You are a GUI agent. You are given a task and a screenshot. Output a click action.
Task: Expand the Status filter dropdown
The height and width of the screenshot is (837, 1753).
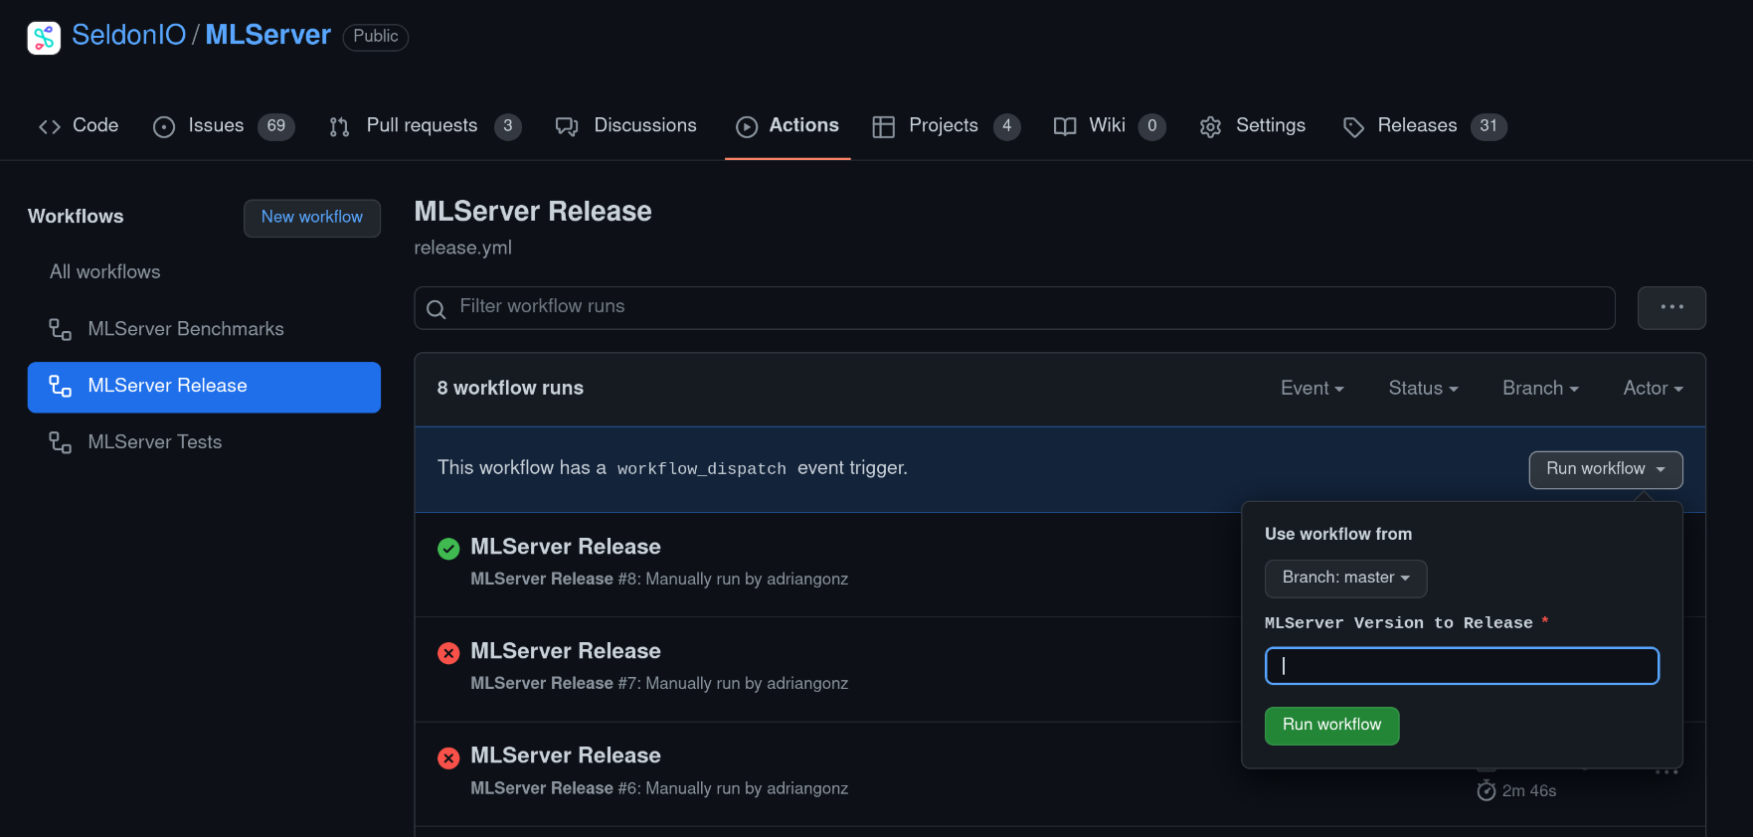click(x=1423, y=389)
